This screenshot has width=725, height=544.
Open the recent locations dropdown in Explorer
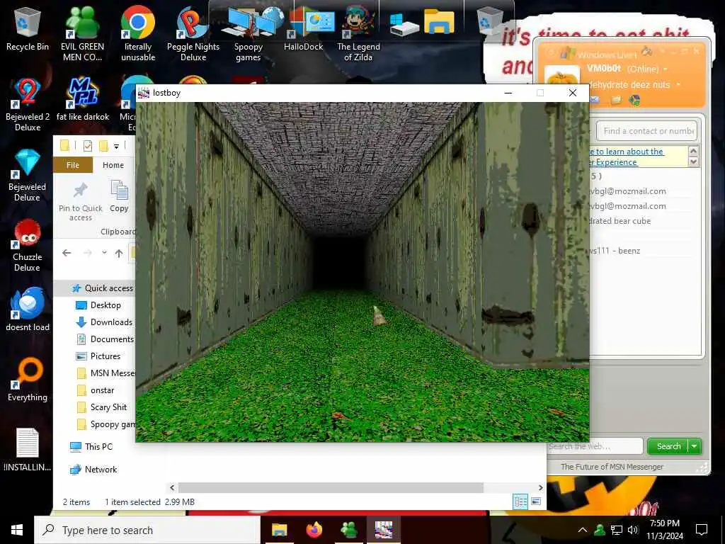coord(105,253)
